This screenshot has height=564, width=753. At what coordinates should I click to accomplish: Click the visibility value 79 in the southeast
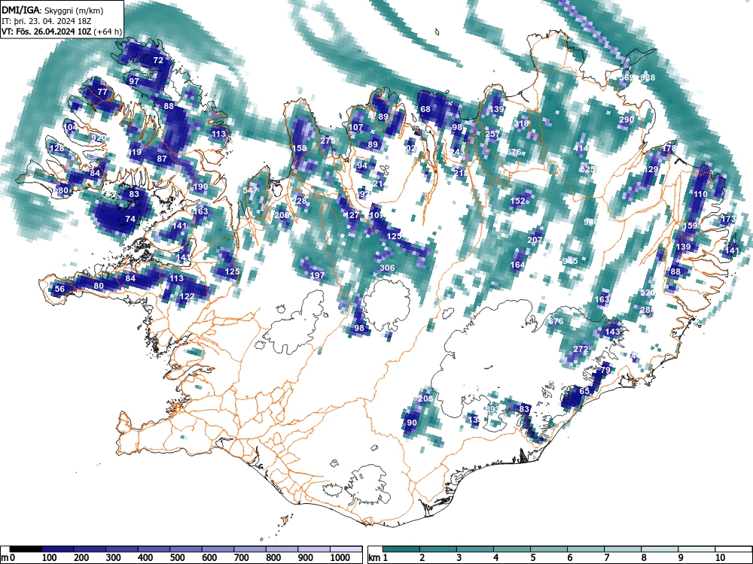pyautogui.click(x=605, y=370)
